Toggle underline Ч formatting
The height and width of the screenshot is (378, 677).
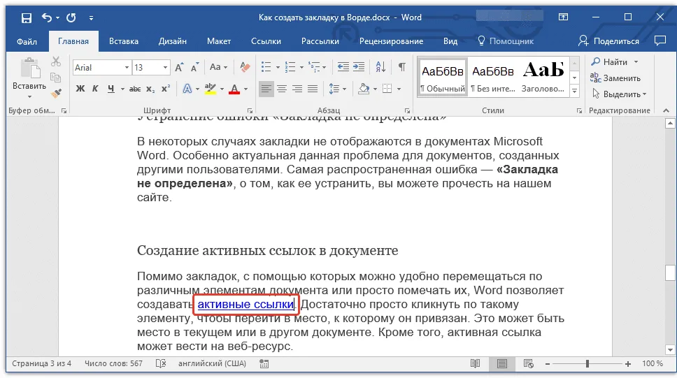(x=111, y=89)
